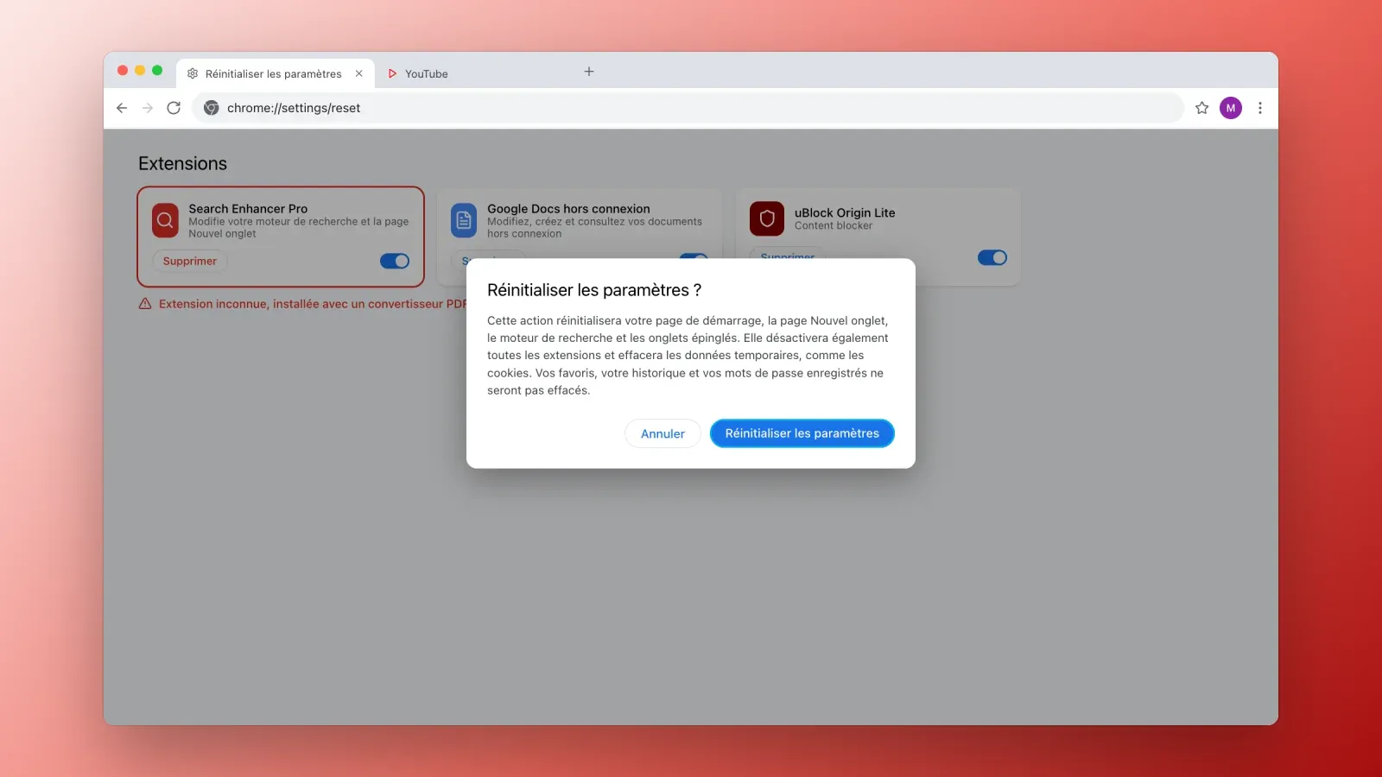
Task: Go back using the browser's back arrow
Action: pyautogui.click(x=122, y=108)
